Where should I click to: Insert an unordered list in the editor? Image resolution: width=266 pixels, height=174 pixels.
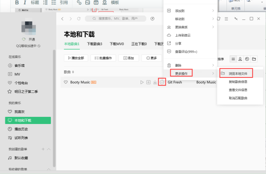coord(54,3)
